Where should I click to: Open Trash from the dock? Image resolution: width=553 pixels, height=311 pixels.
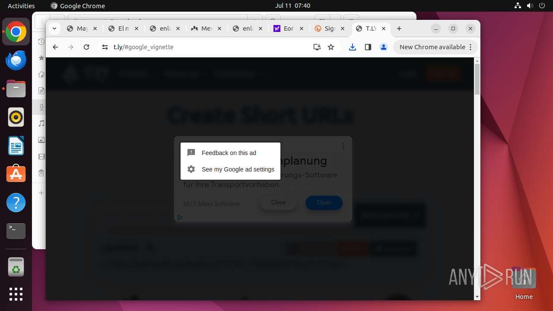click(x=16, y=267)
